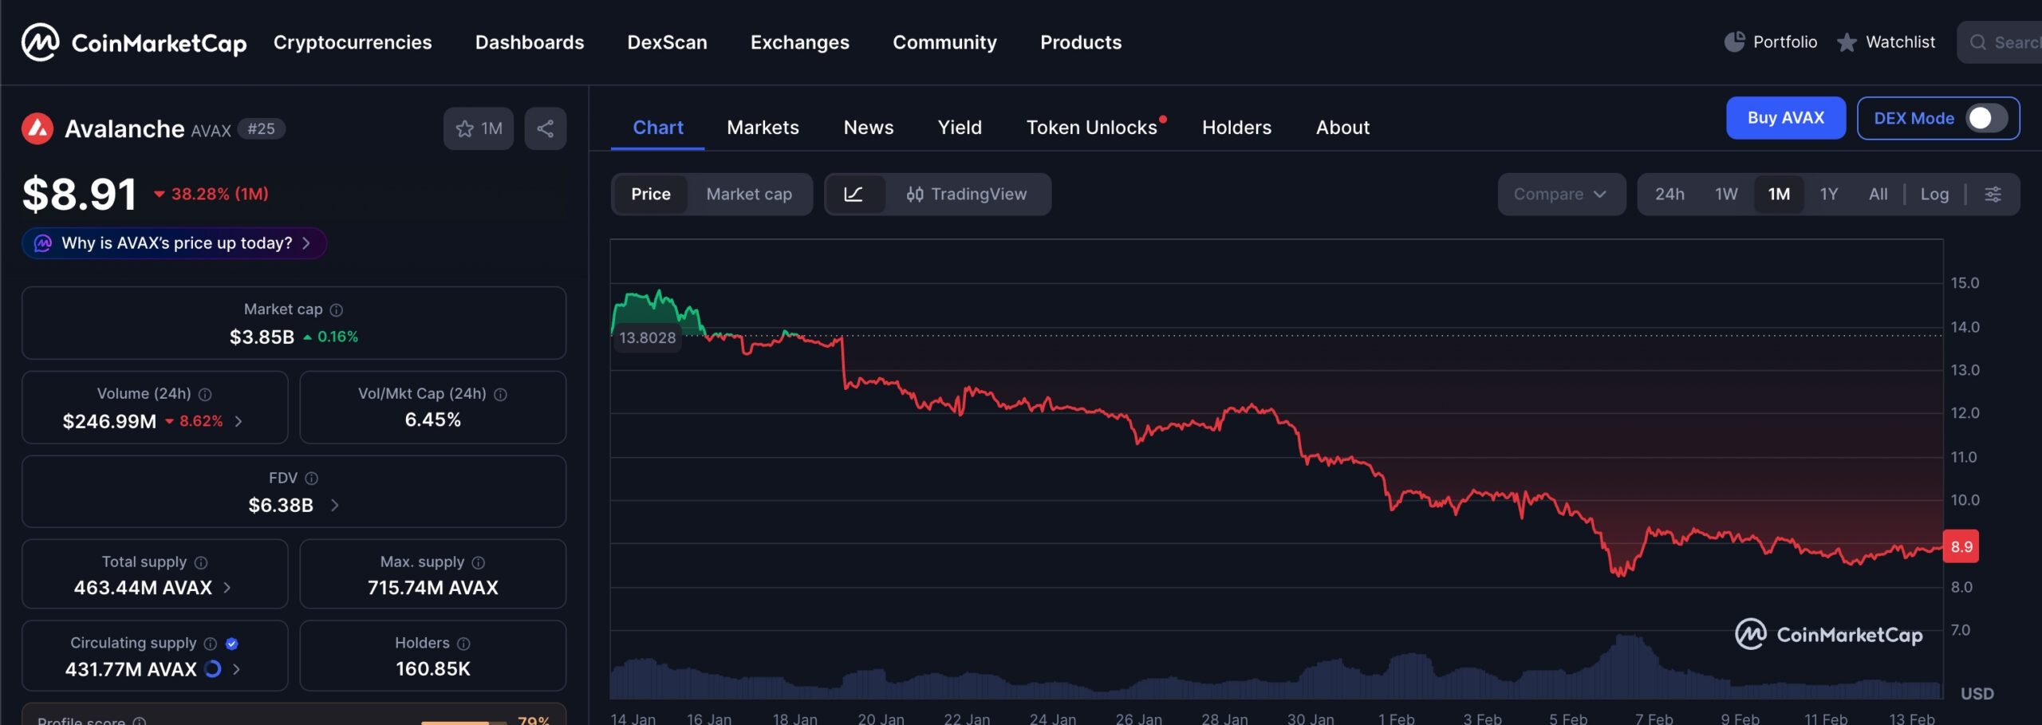The image size is (2042, 725).
Task: Click the verified circulating supply badge
Action: point(232,644)
